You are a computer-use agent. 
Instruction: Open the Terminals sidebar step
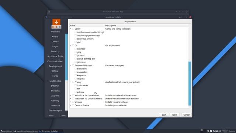click(x=55, y=106)
